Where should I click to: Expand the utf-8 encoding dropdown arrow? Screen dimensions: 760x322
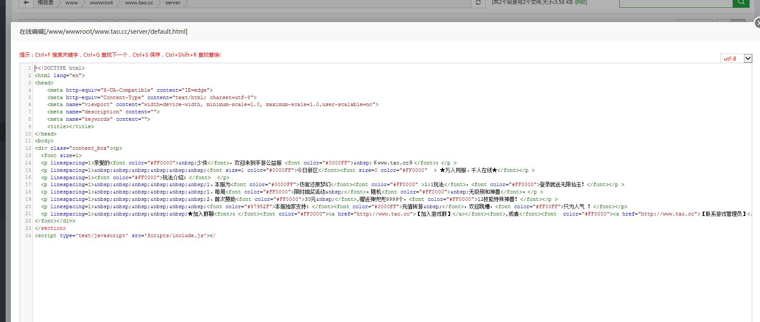(748, 58)
